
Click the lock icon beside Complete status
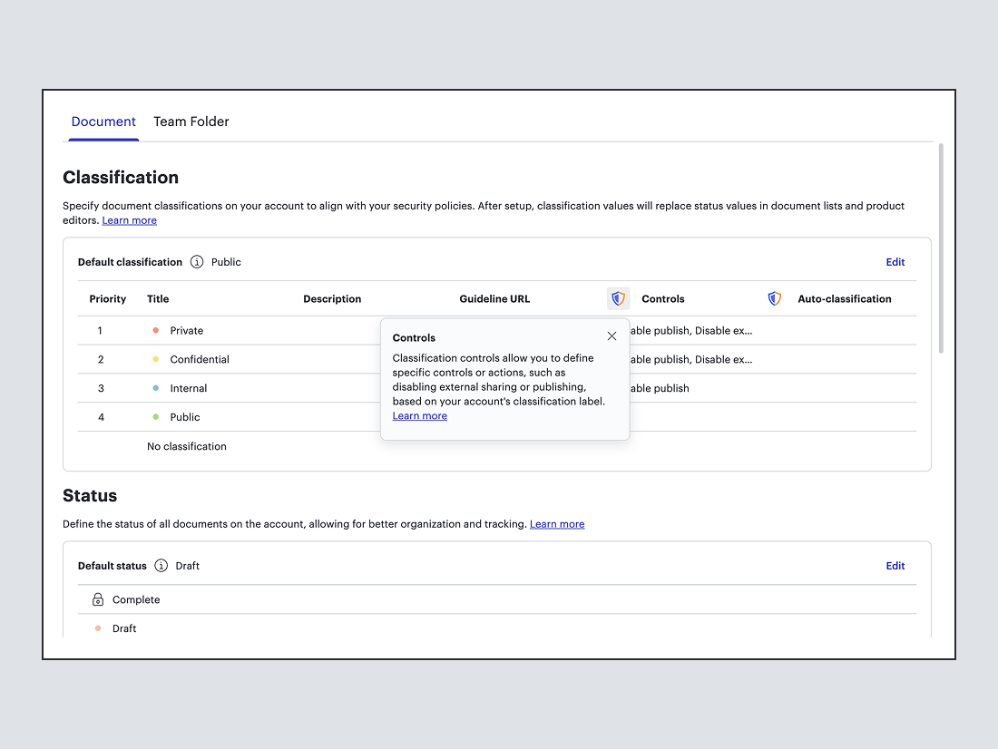click(x=98, y=599)
